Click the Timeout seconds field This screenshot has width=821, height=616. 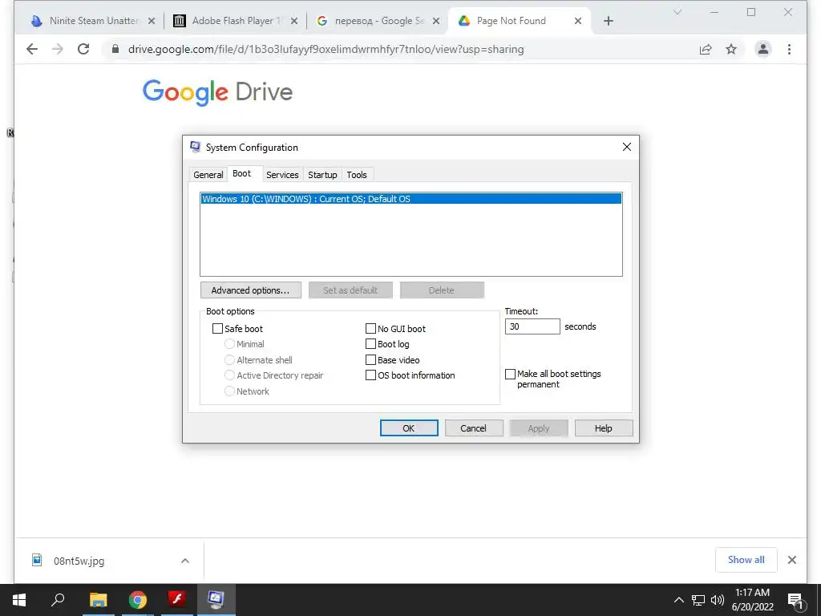(532, 326)
